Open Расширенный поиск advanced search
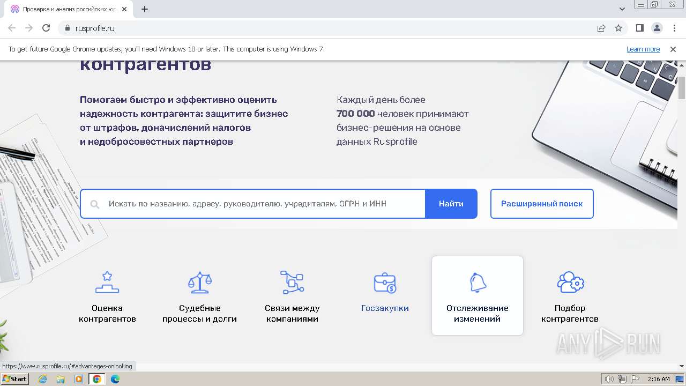The height and width of the screenshot is (386, 686). point(542,204)
